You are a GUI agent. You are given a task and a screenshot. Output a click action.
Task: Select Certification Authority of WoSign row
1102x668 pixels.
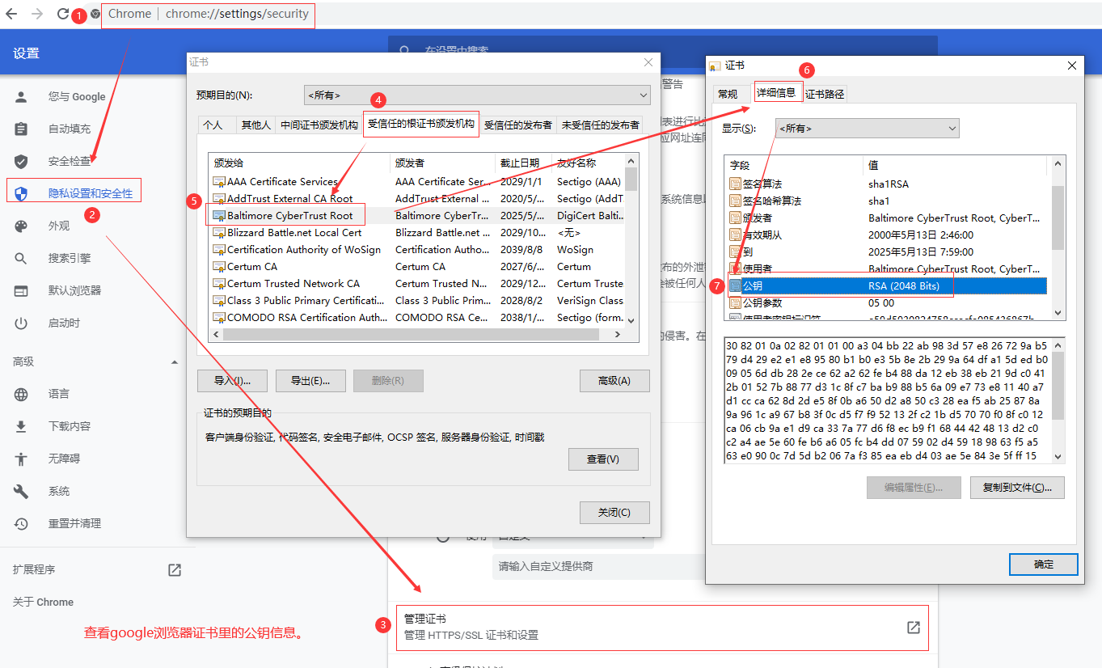pos(417,249)
